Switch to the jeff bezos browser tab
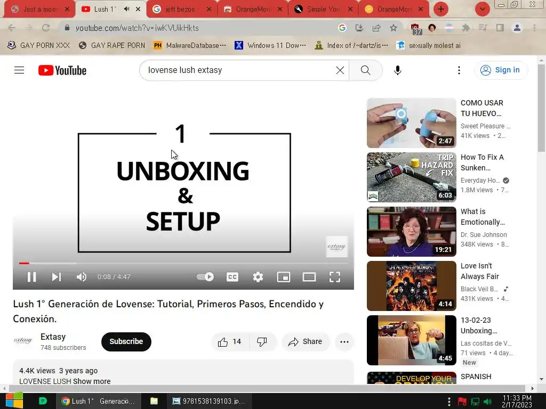The width and height of the screenshot is (546, 409). 180,10
